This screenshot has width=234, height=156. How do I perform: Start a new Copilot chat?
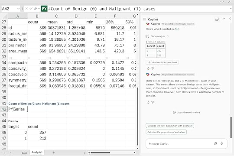pyautogui.click(x=217, y=19)
